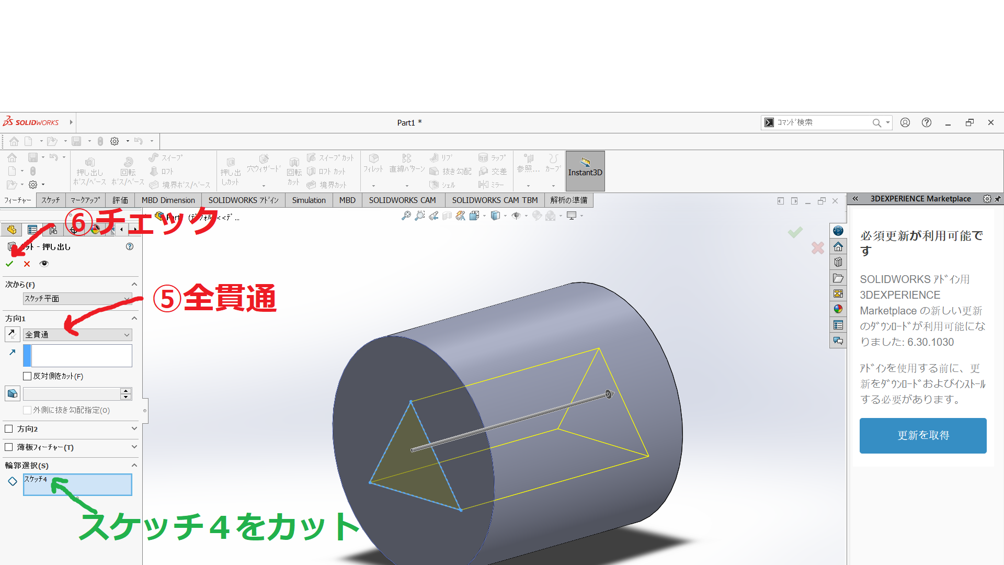
Task: Collapse 次から(F) section
Action: (134, 284)
